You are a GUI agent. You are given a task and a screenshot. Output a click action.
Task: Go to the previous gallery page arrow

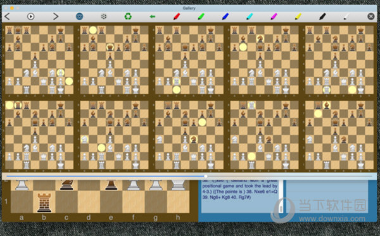(x=7, y=16)
